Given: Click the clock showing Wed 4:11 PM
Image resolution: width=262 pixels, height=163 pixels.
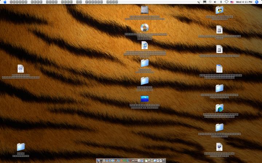Looking at the screenshot, I should tap(244, 2).
